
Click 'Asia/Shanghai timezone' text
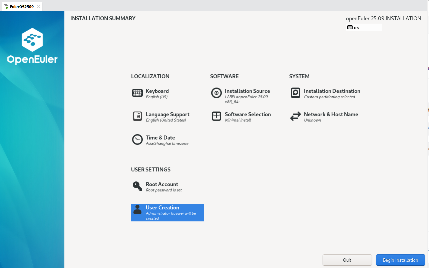[167, 143]
